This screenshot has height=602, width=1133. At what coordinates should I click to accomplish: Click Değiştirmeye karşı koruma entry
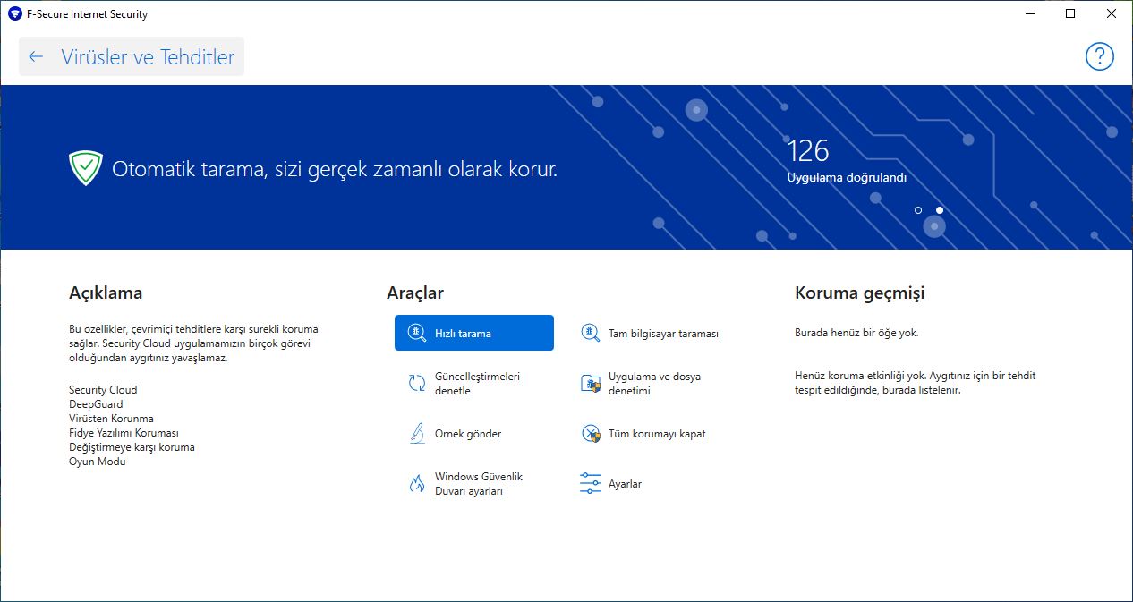pos(132,447)
